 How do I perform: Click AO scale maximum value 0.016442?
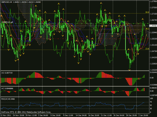point(153,72)
